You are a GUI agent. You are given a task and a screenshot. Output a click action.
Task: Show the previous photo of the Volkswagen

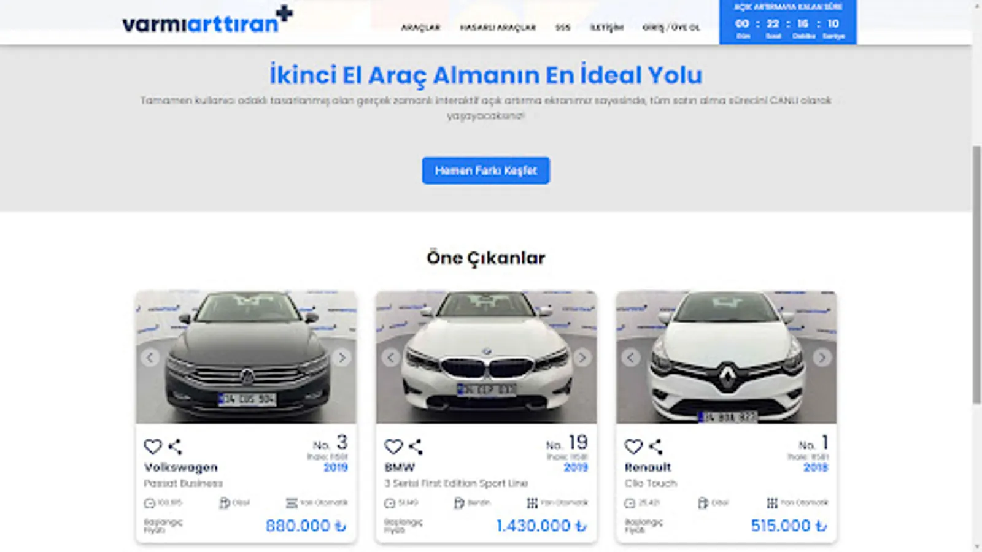pos(150,358)
